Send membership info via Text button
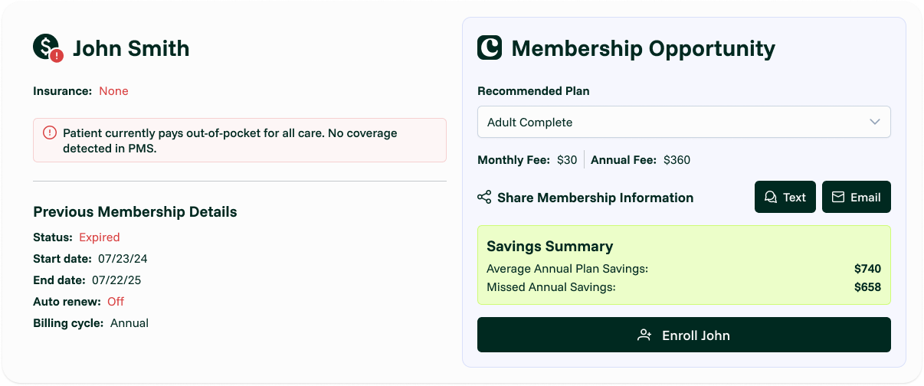 pos(785,197)
